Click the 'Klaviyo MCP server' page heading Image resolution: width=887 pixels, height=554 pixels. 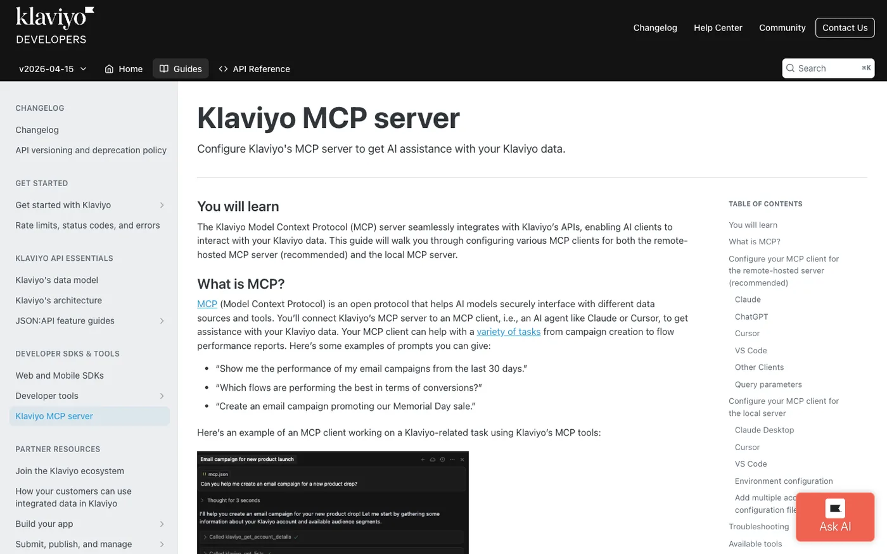(x=328, y=118)
